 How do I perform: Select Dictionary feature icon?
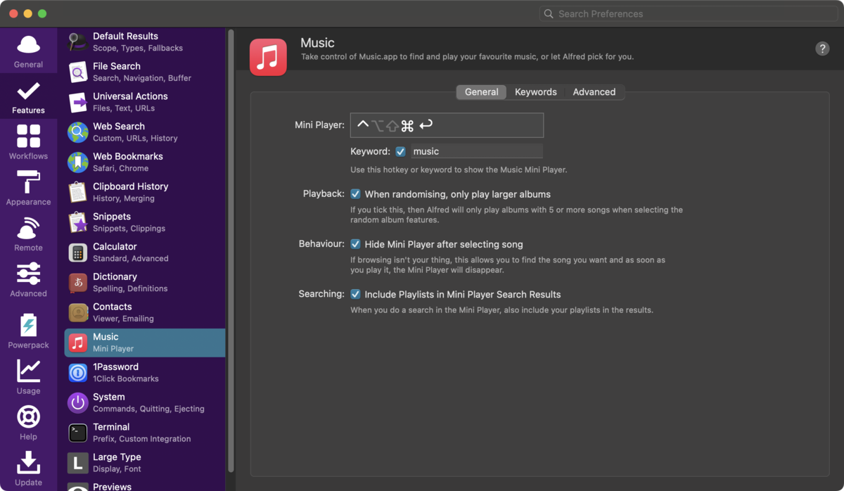pyautogui.click(x=77, y=283)
